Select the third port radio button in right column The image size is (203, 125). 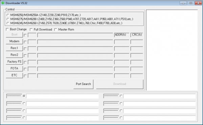tap(121, 111)
